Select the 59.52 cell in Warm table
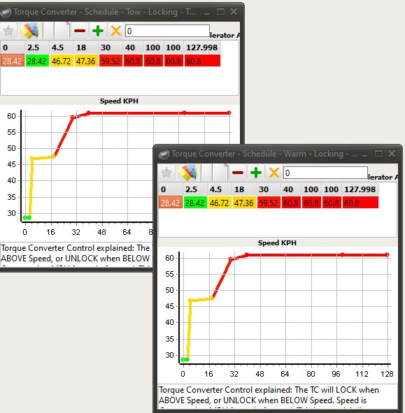Image resolution: width=405 pixels, height=413 pixels. (x=269, y=203)
